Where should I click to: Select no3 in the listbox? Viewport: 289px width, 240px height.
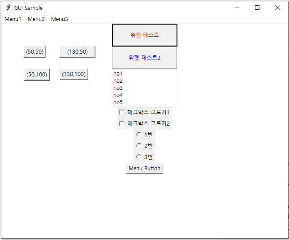pyautogui.click(x=145, y=88)
